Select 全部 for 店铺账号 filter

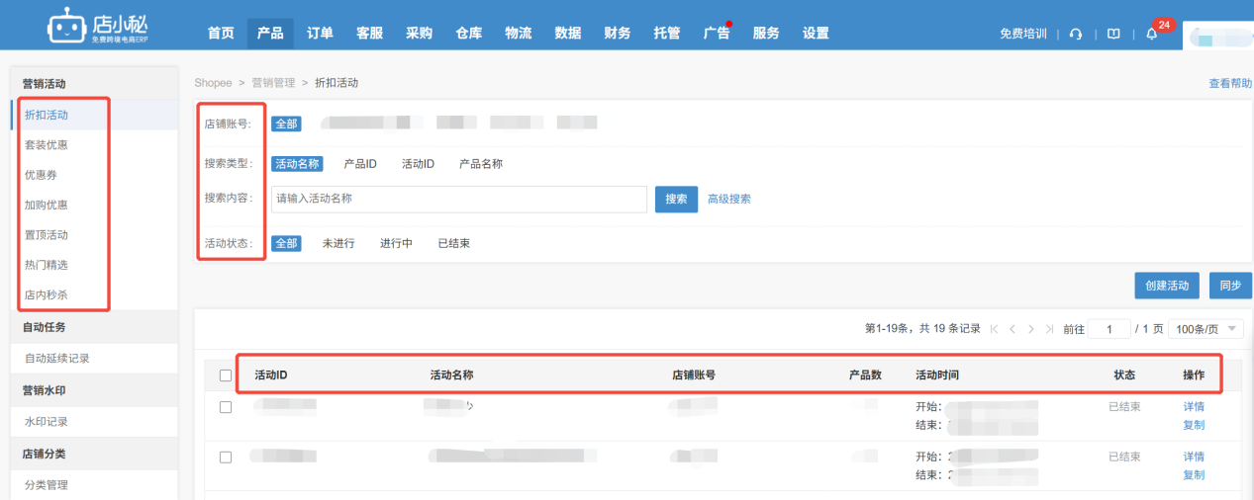286,124
